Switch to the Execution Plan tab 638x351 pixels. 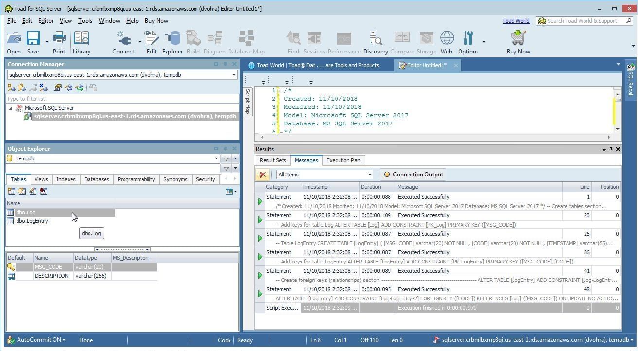(343, 160)
